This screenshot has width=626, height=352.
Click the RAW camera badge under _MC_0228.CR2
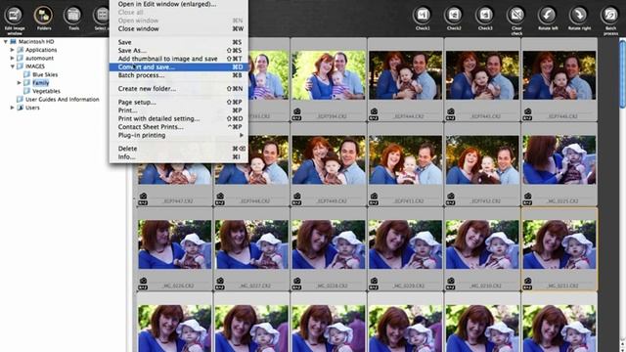click(296, 283)
